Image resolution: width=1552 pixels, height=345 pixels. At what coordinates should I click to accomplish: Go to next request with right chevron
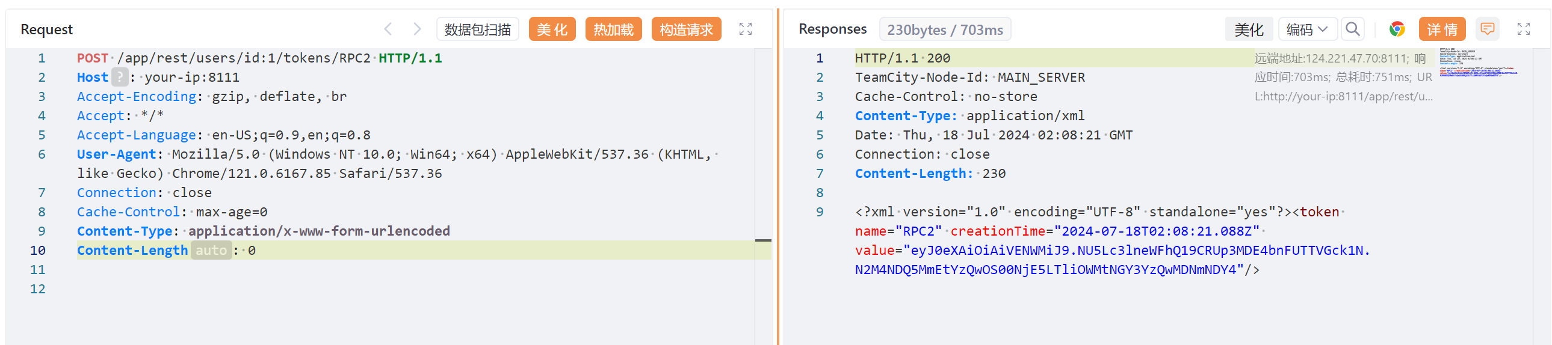pyautogui.click(x=417, y=29)
